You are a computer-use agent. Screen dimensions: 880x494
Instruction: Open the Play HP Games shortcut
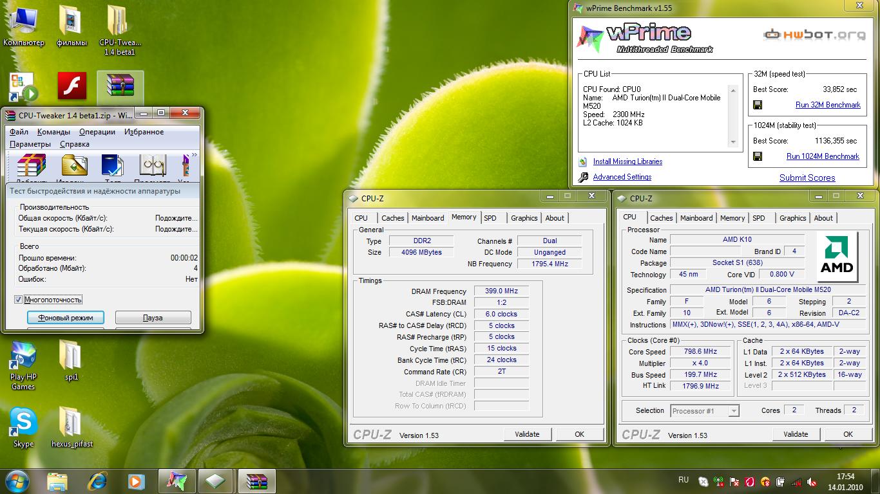pyautogui.click(x=23, y=365)
